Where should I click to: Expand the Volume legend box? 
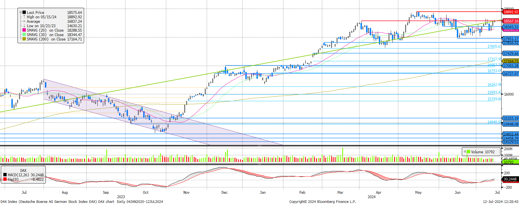465,152
